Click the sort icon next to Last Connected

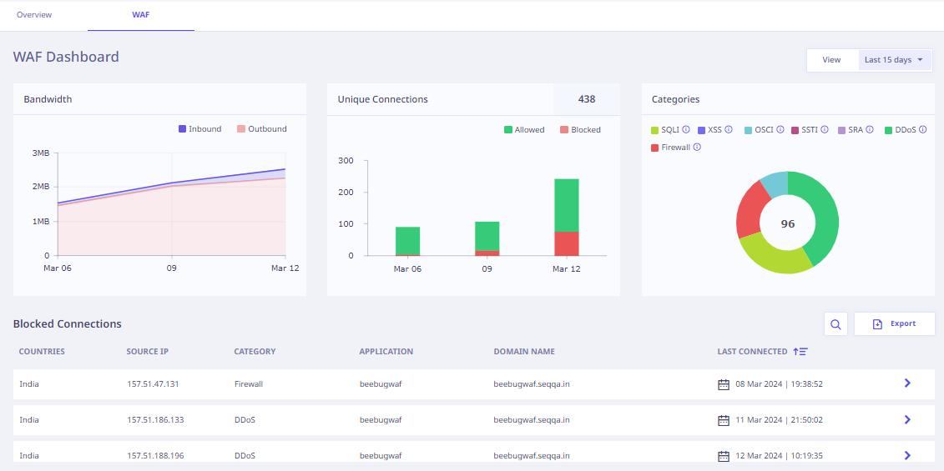coord(800,351)
